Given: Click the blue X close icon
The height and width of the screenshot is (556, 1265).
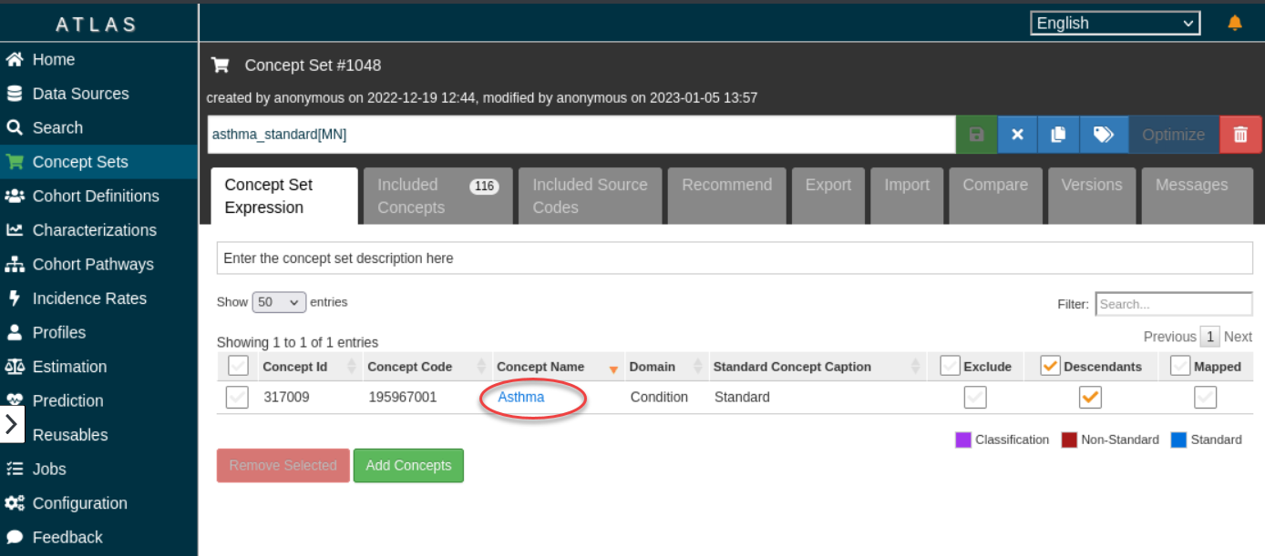Looking at the screenshot, I should pos(1018,135).
